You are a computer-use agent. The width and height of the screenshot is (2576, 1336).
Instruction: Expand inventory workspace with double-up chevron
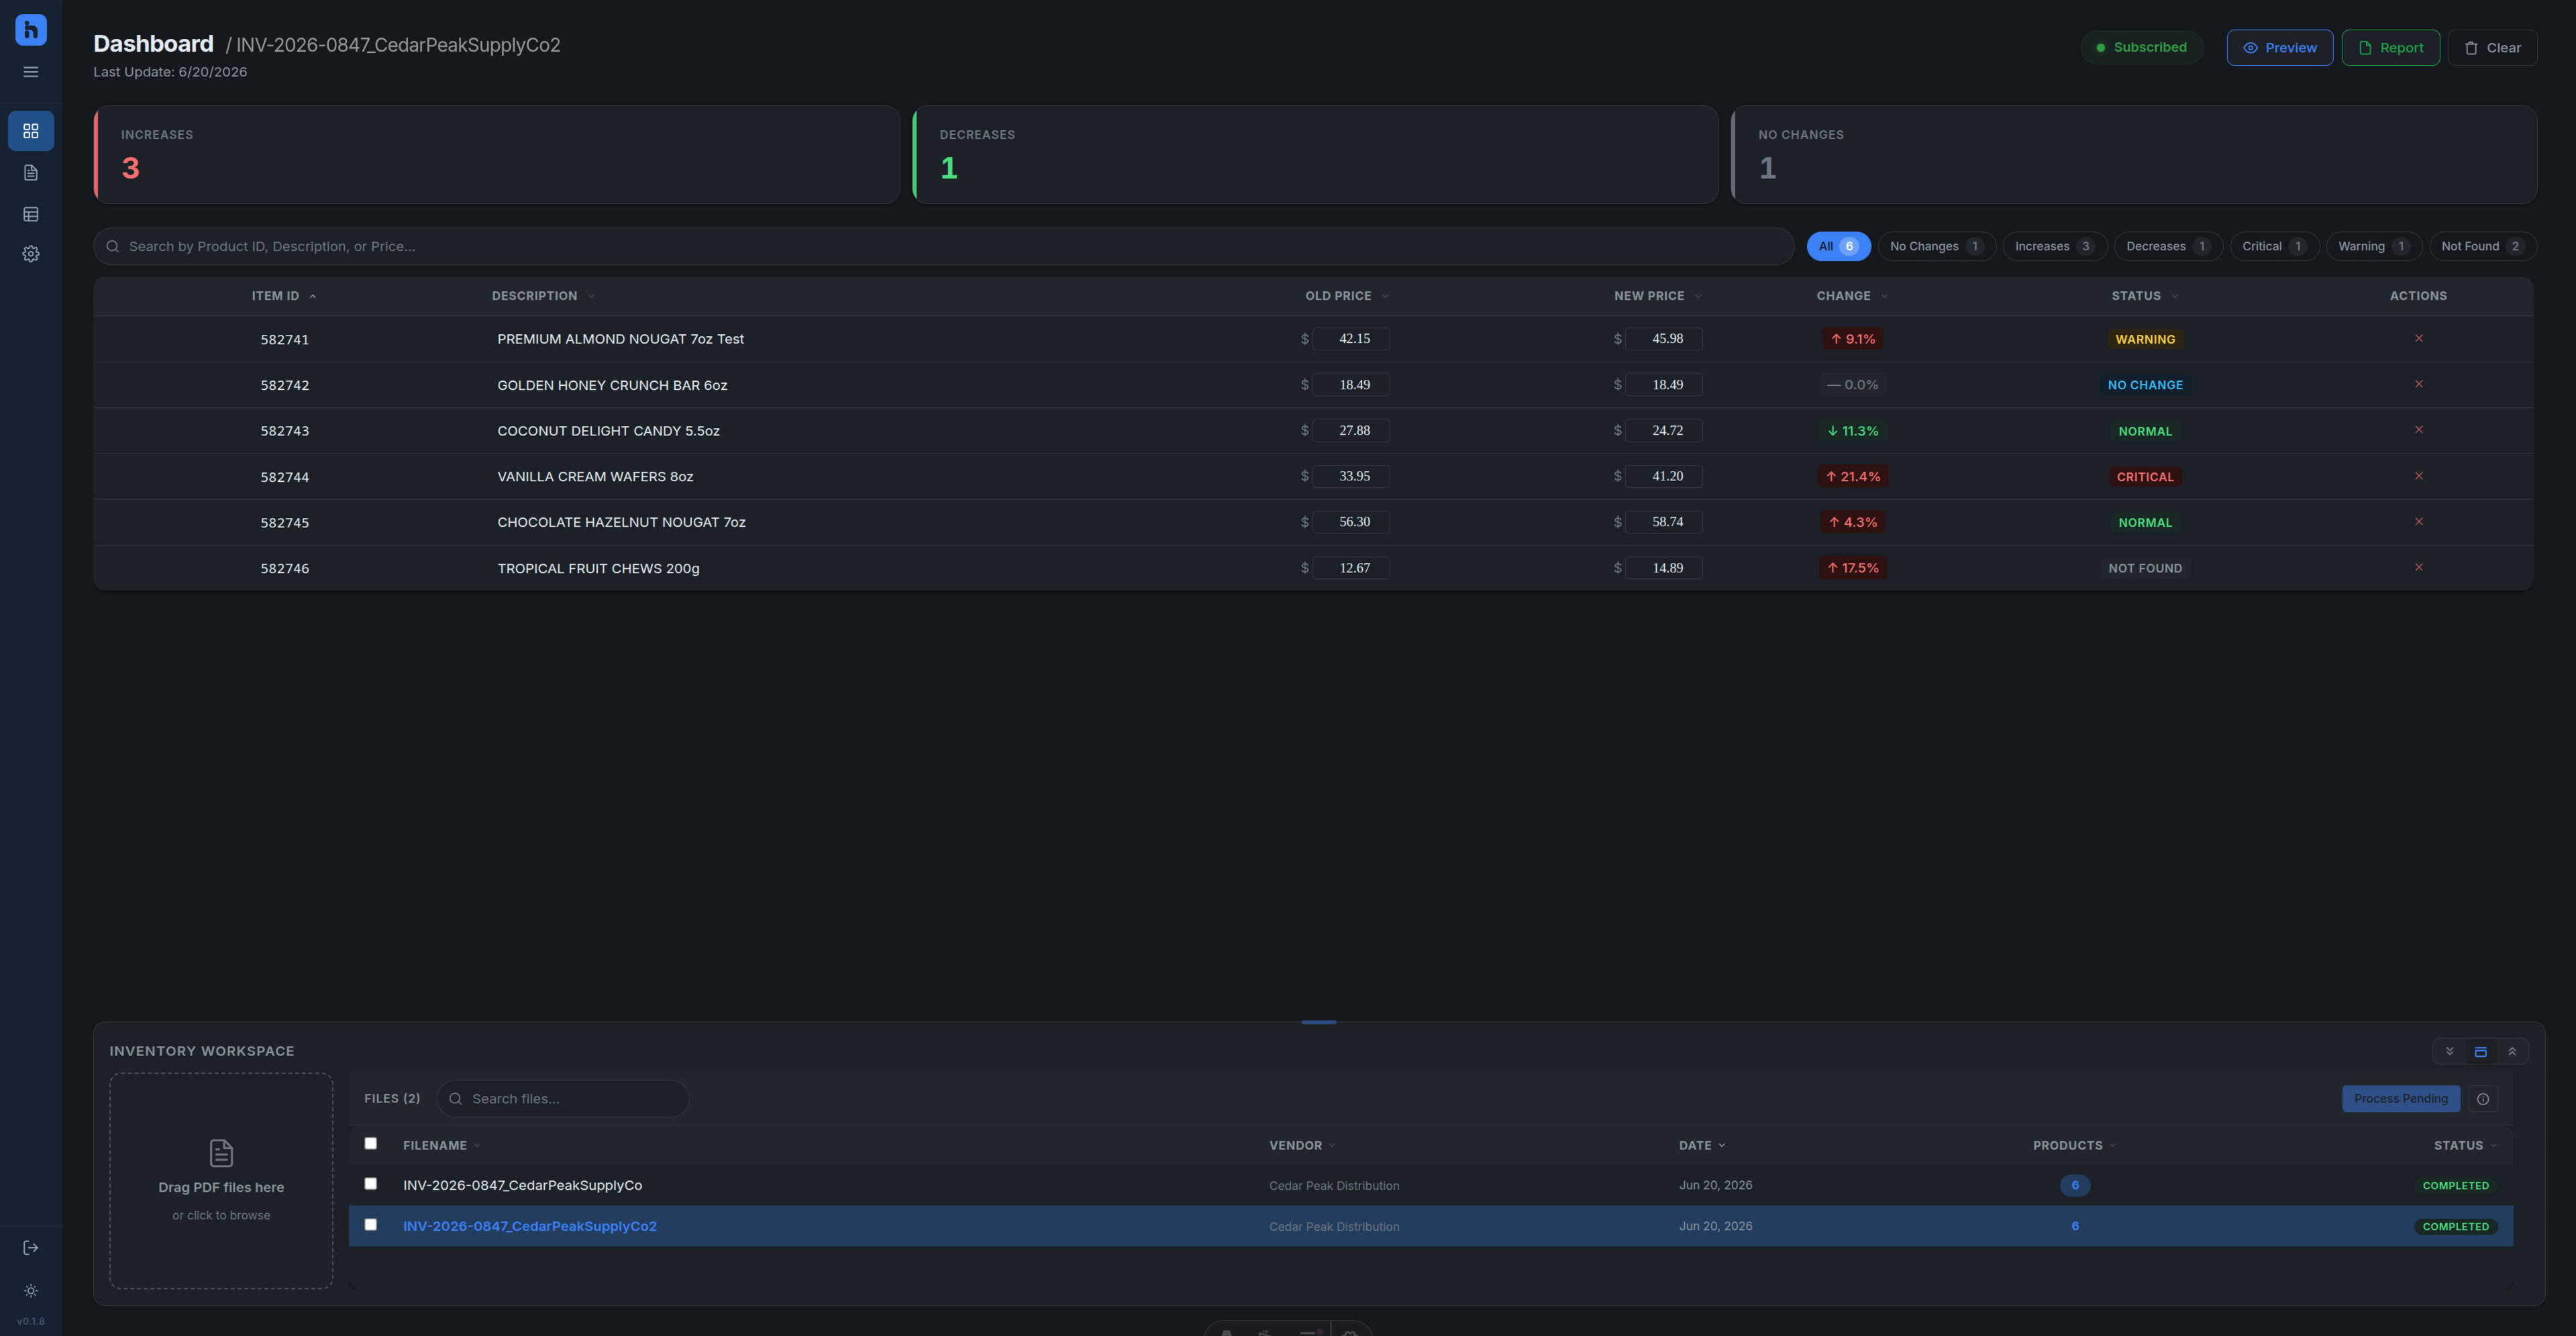pyautogui.click(x=2512, y=1051)
